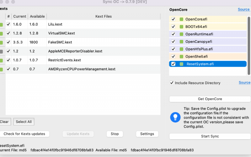Click the lightbulb tip icon
Image resolution: width=251 pixels, height=157 pixels.
175,117
